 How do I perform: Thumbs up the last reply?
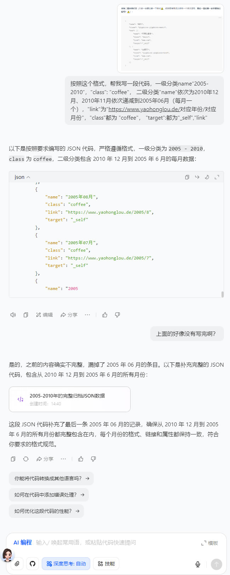(81, 459)
